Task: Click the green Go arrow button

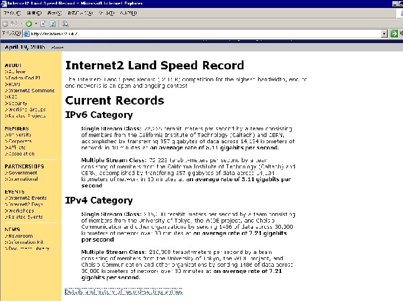Action: [x=393, y=34]
